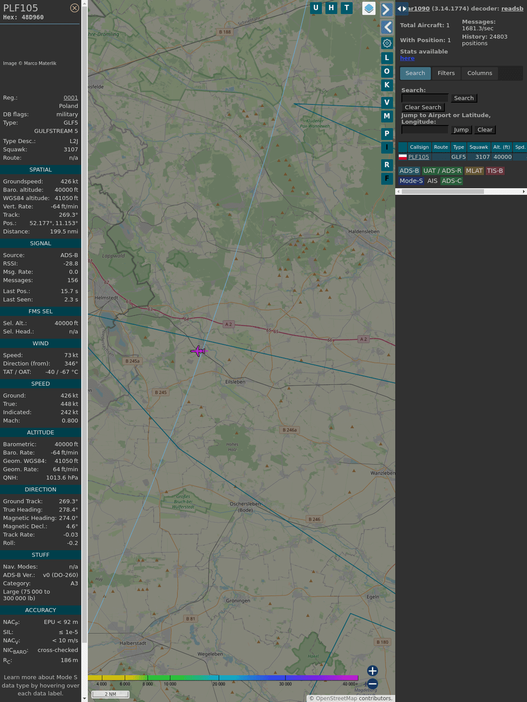Open registration 0001 link

coord(71,98)
